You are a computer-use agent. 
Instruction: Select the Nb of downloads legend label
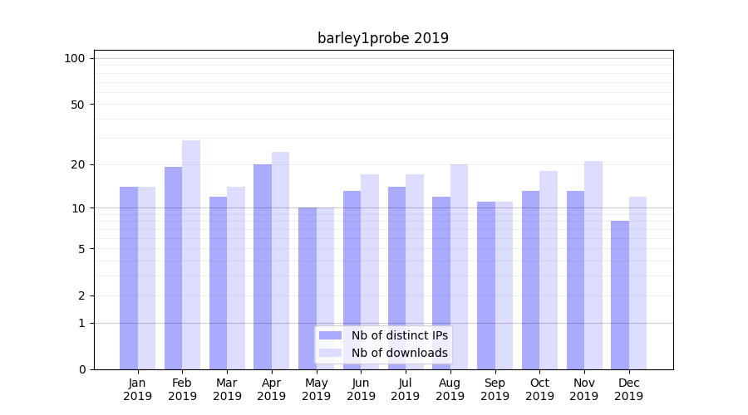399,353
